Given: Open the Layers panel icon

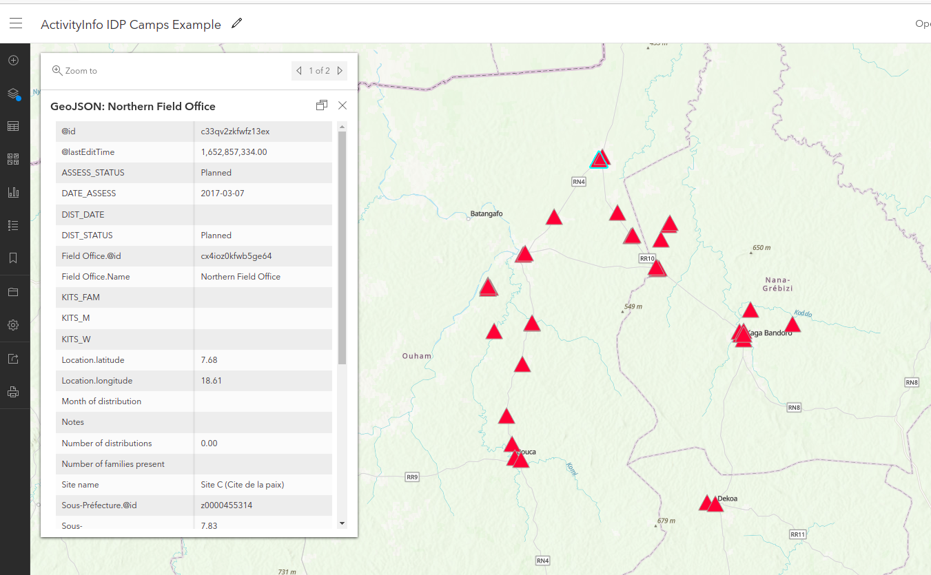Looking at the screenshot, I should click(13, 94).
